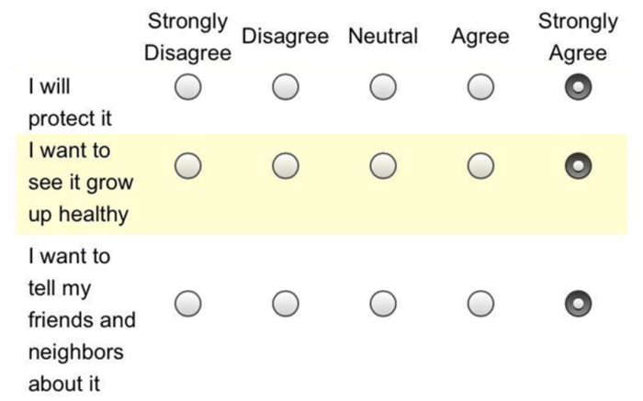Pick Agree for 'I will protect it'
The height and width of the screenshot is (401, 643).
pyautogui.click(x=479, y=88)
